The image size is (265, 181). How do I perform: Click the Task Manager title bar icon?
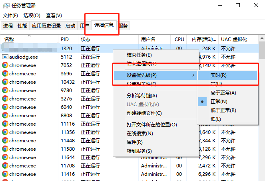pos(6,6)
